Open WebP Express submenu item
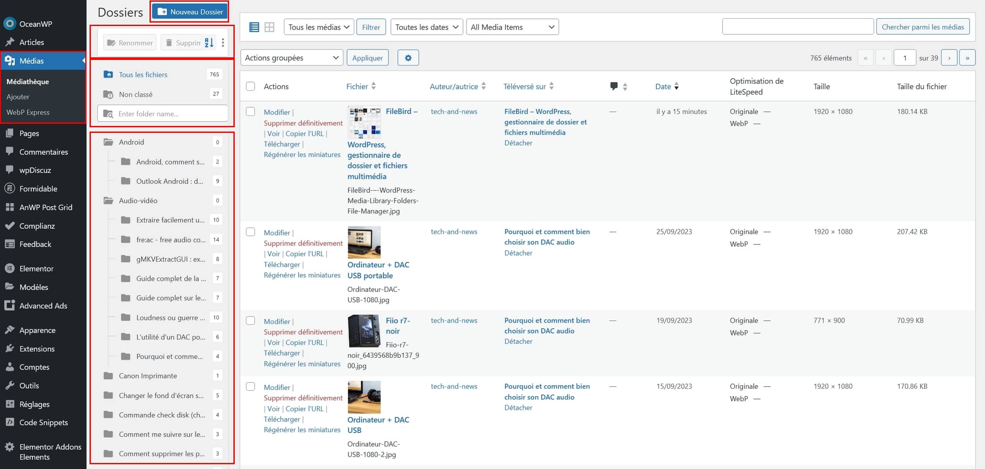Image resolution: width=985 pixels, height=469 pixels. (28, 112)
